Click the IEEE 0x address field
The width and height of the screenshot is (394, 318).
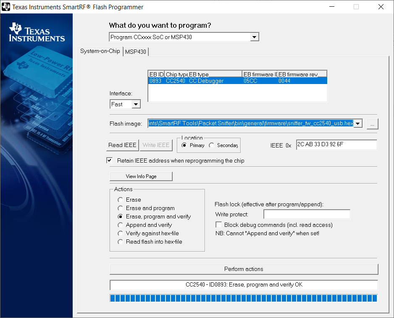[x=336, y=145]
